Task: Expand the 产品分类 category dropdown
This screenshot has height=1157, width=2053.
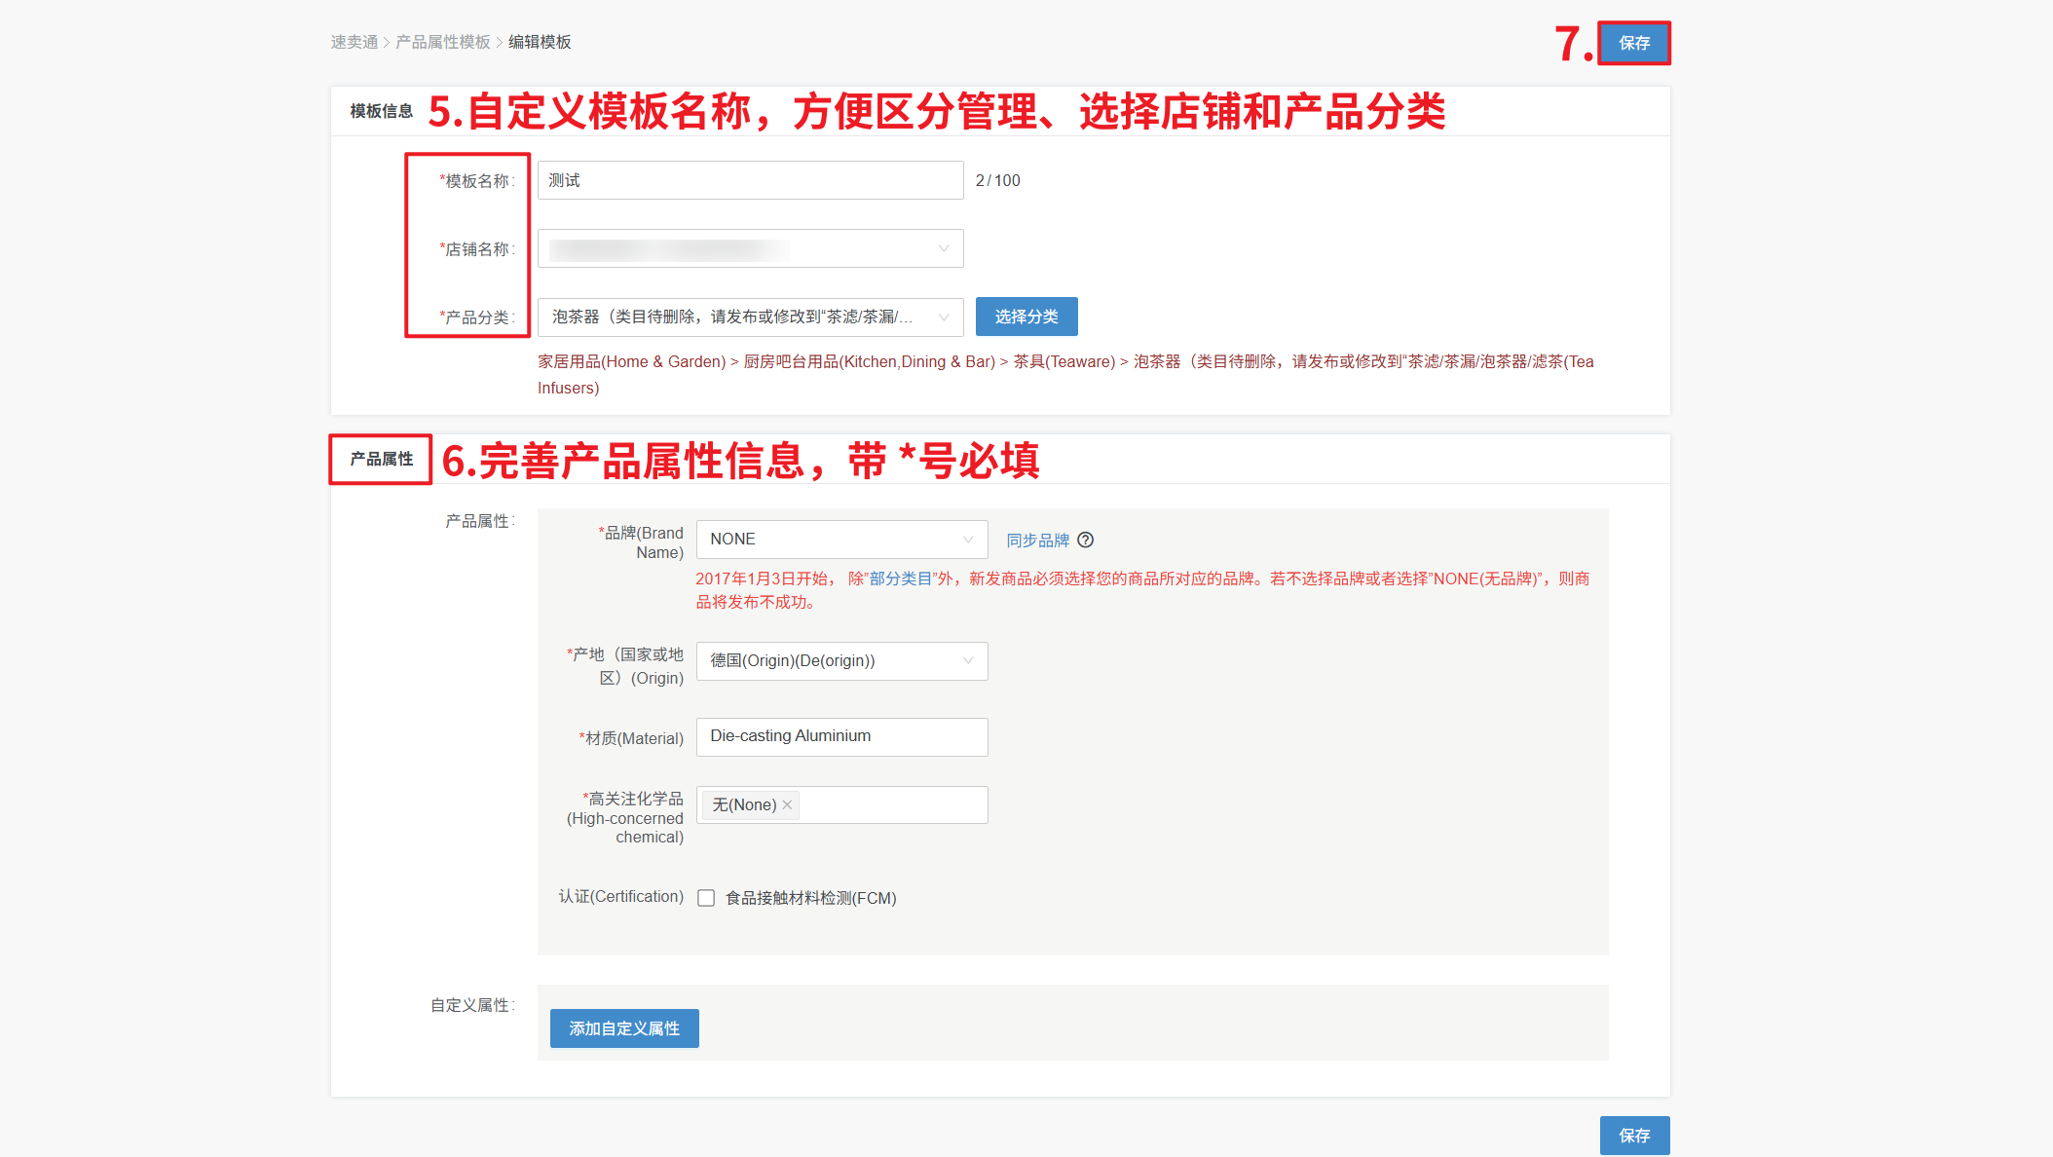Action: [732, 317]
